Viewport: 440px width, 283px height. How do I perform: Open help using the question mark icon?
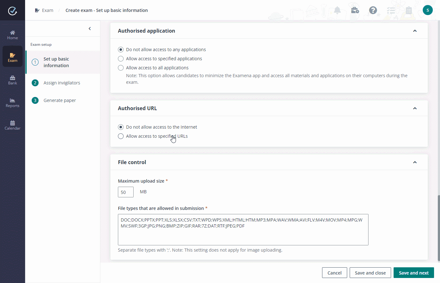coord(373,10)
